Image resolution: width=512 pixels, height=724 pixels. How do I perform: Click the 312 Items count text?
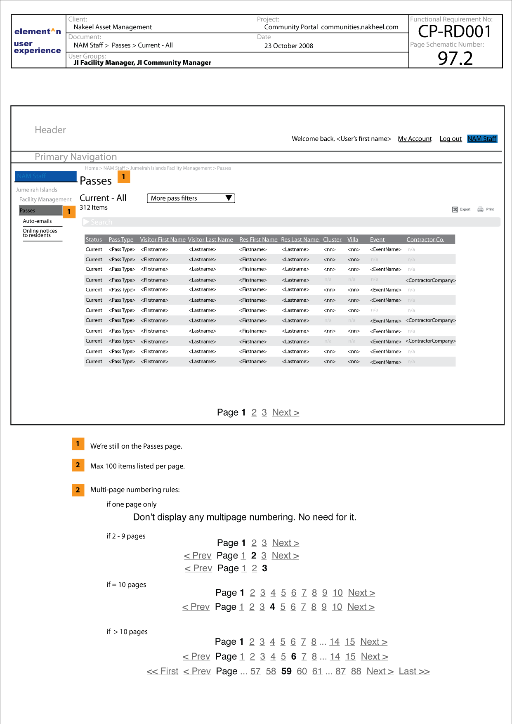coord(94,208)
